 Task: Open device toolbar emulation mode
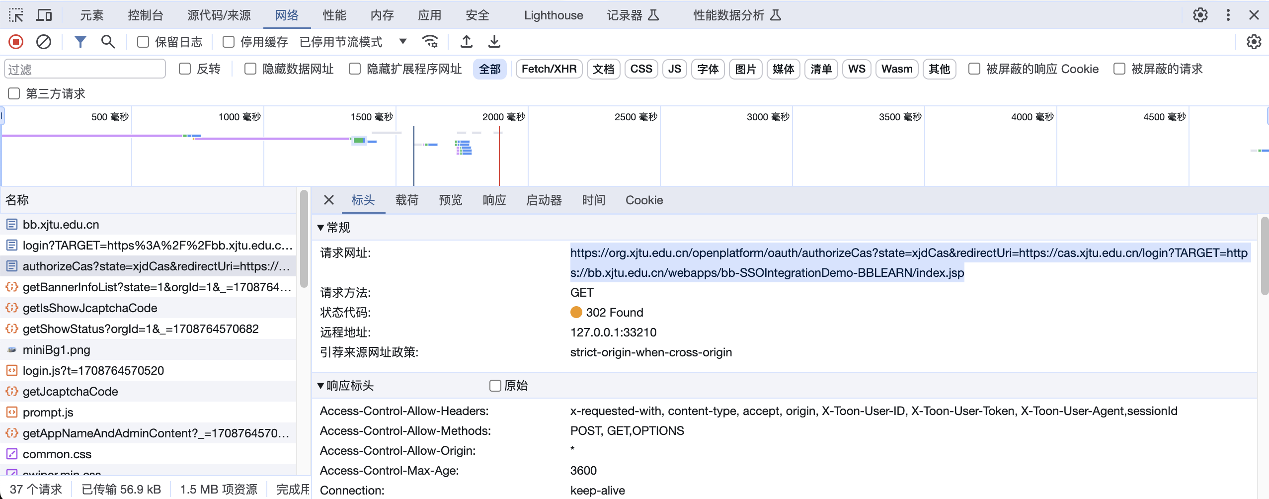(x=44, y=15)
